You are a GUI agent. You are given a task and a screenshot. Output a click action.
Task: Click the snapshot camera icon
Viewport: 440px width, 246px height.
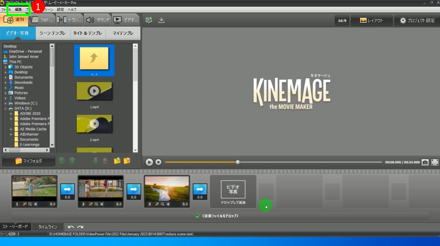[425, 162]
